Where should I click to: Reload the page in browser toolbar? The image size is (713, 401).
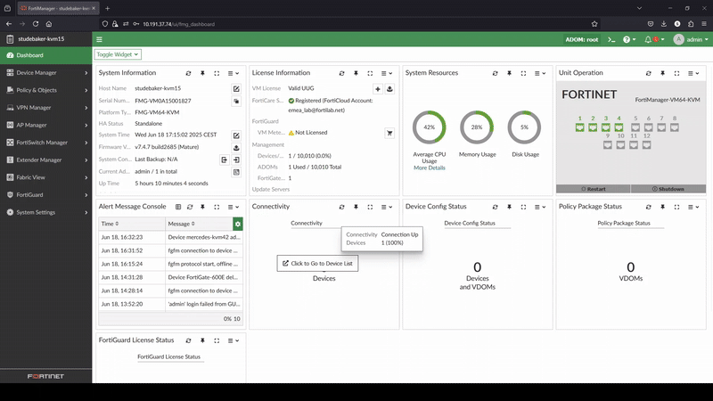coord(36,24)
